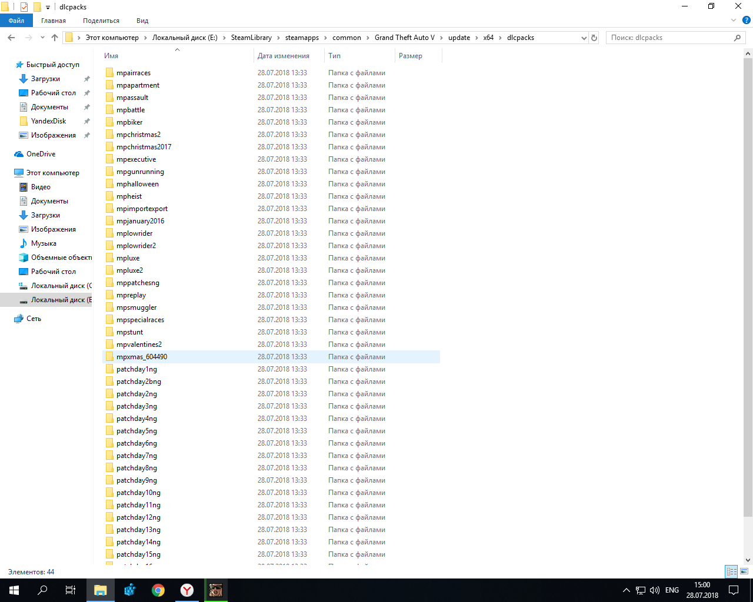Show hidden system tray icons

(626, 590)
